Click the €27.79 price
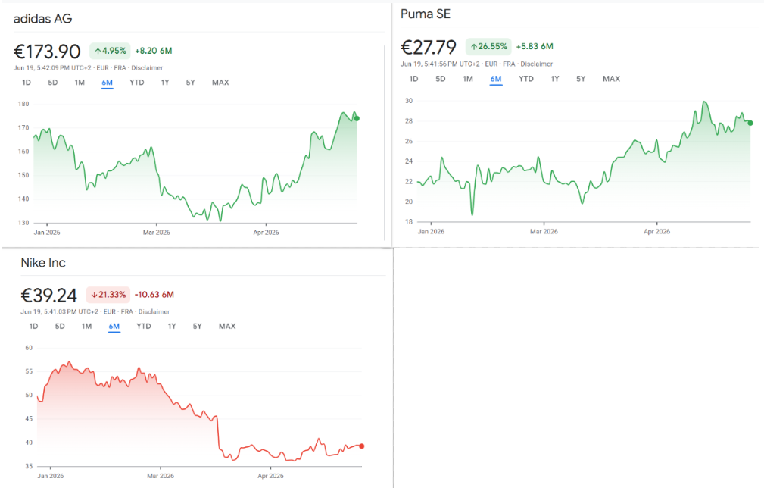764x488 pixels. [429, 47]
